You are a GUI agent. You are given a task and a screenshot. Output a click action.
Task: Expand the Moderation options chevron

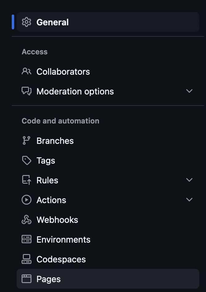click(x=189, y=91)
